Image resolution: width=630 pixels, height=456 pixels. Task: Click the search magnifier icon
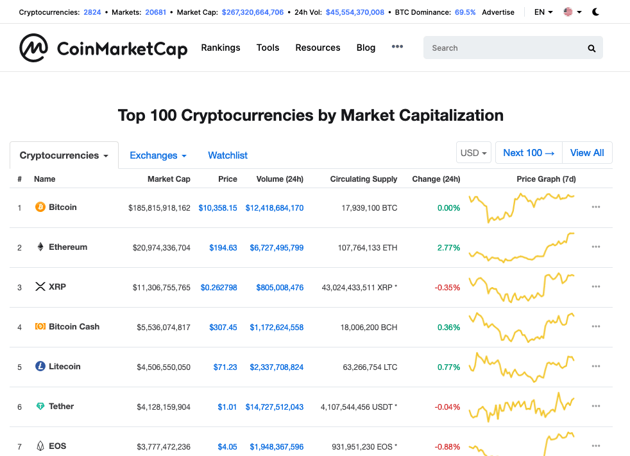tap(592, 48)
